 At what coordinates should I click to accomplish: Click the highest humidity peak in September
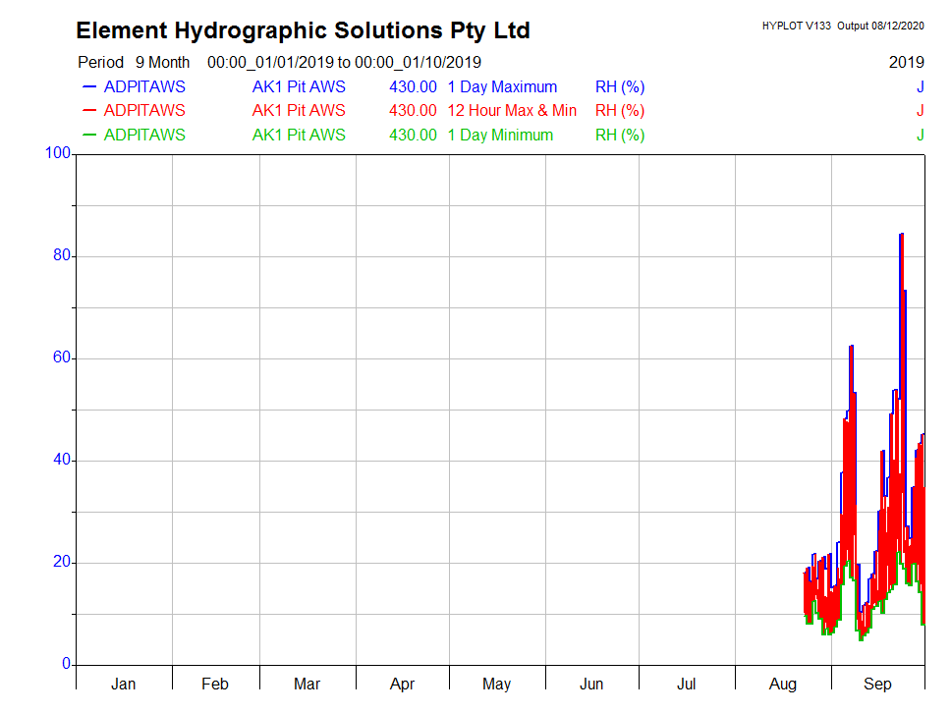tap(901, 235)
